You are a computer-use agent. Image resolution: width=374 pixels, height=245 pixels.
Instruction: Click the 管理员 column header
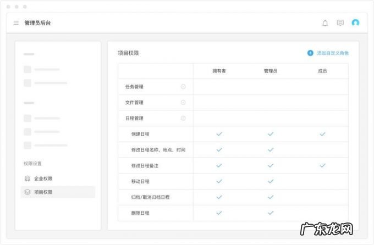point(271,71)
